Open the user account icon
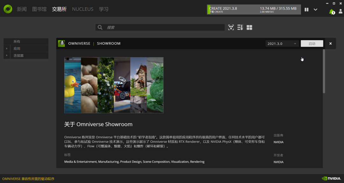Screen dimensions: 344x183 (x=340, y=11)
